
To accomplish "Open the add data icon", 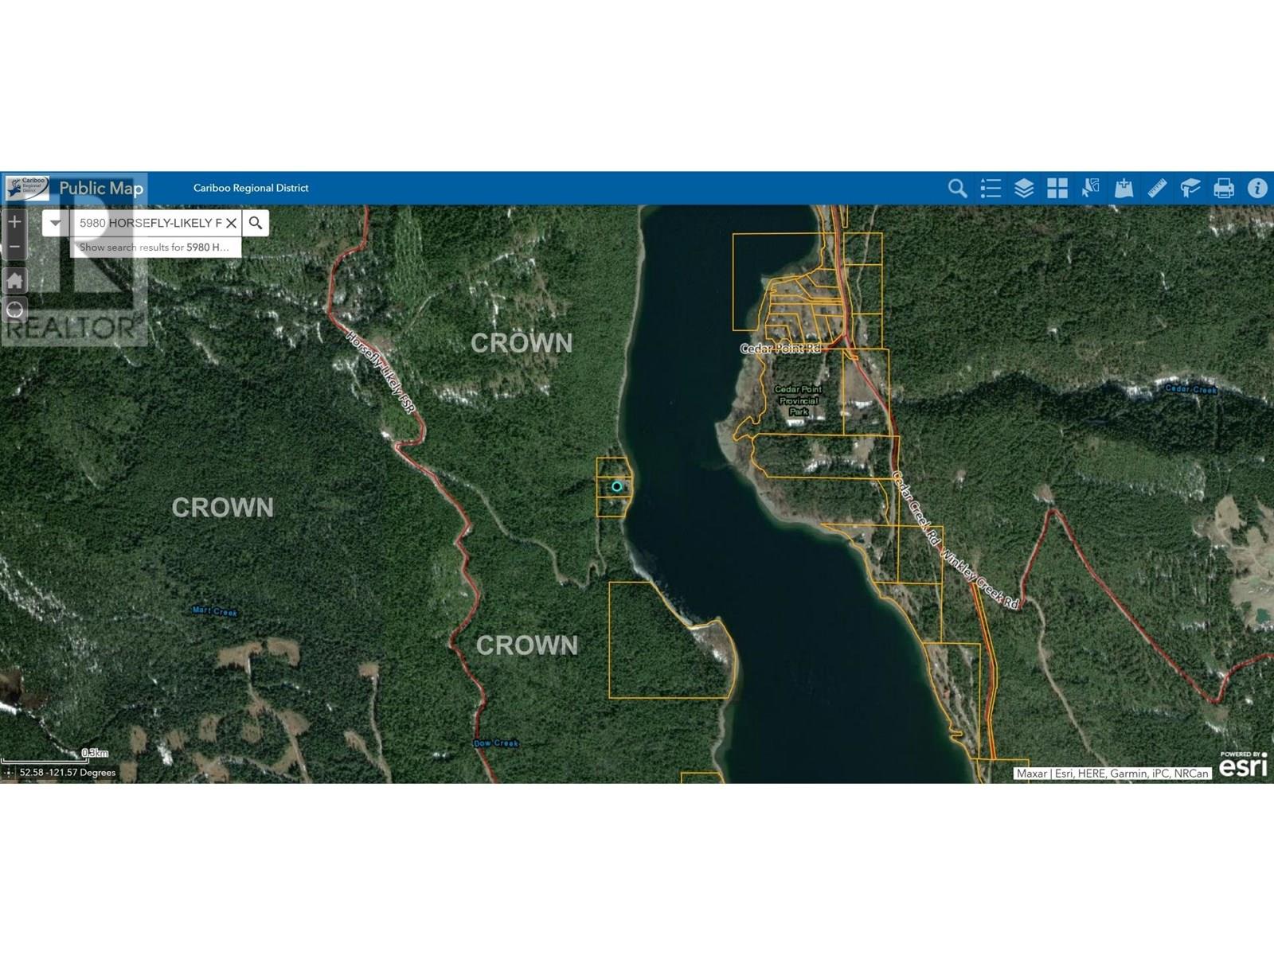I will 1124,189.
